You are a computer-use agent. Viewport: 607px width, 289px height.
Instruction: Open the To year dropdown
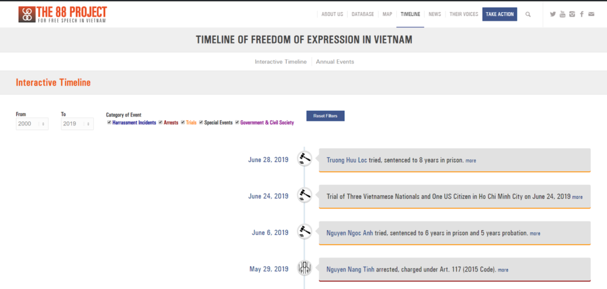pos(77,124)
